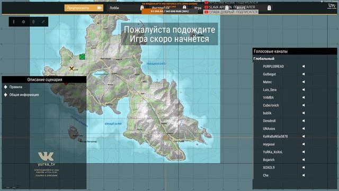
Task: Click Описание сценария panel header
Action: (44, 80)
